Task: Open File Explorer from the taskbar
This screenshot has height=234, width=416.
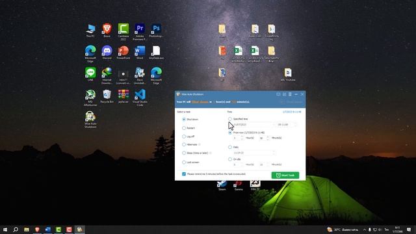Action: point(27,229)
